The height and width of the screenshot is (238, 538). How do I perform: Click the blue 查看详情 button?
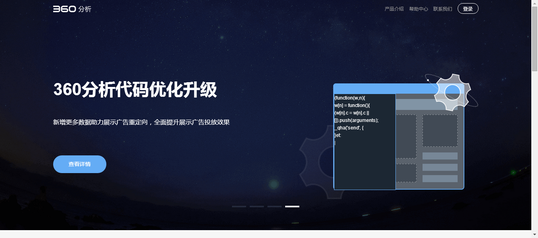[x=80, y=164]
